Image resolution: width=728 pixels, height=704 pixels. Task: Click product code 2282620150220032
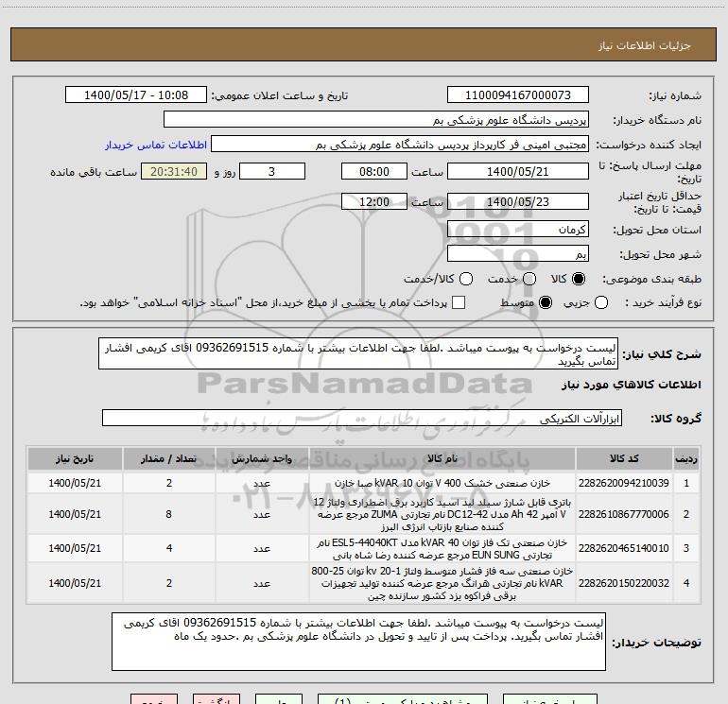[x=624, y=583]
